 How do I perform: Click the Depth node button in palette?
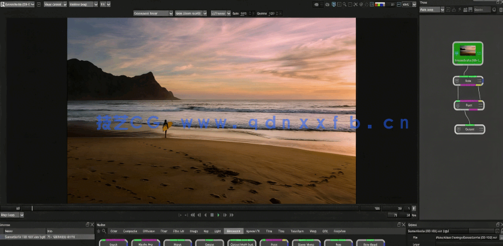(x=113, y=243)
